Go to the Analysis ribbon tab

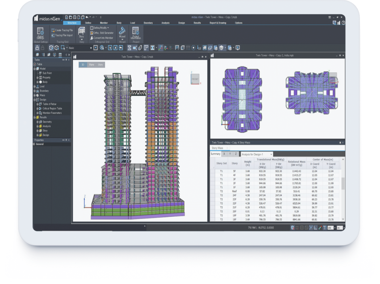[x=166, y=23]
